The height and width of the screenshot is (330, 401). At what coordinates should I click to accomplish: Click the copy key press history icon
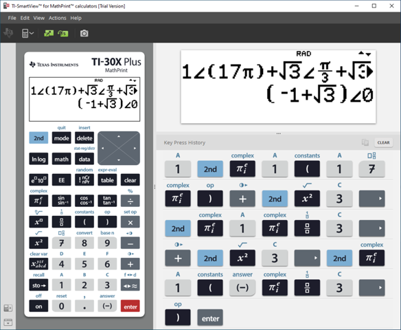[365, 142]
